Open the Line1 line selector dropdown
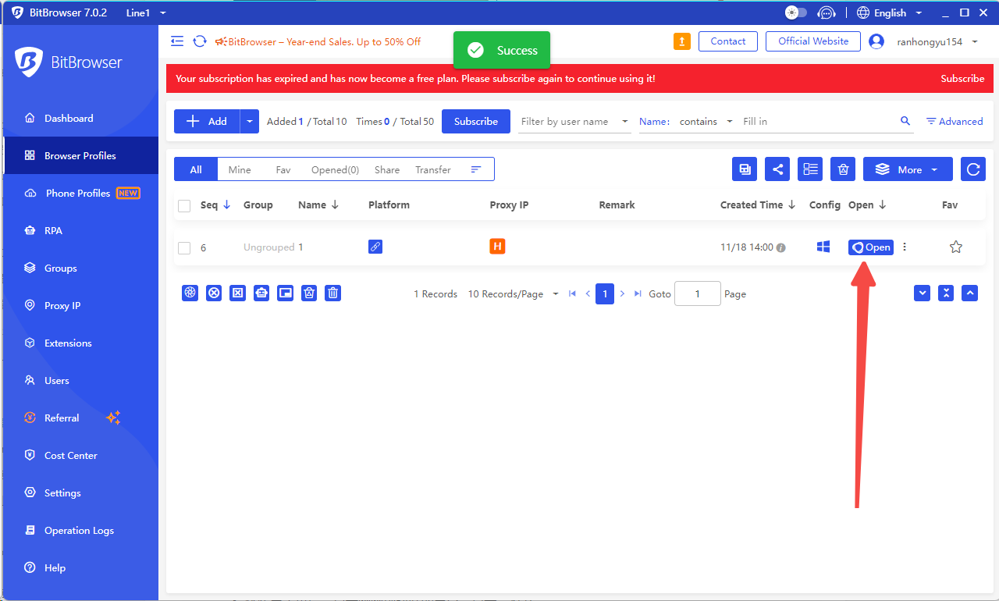 pyautogui.click(x=146, y=12)
